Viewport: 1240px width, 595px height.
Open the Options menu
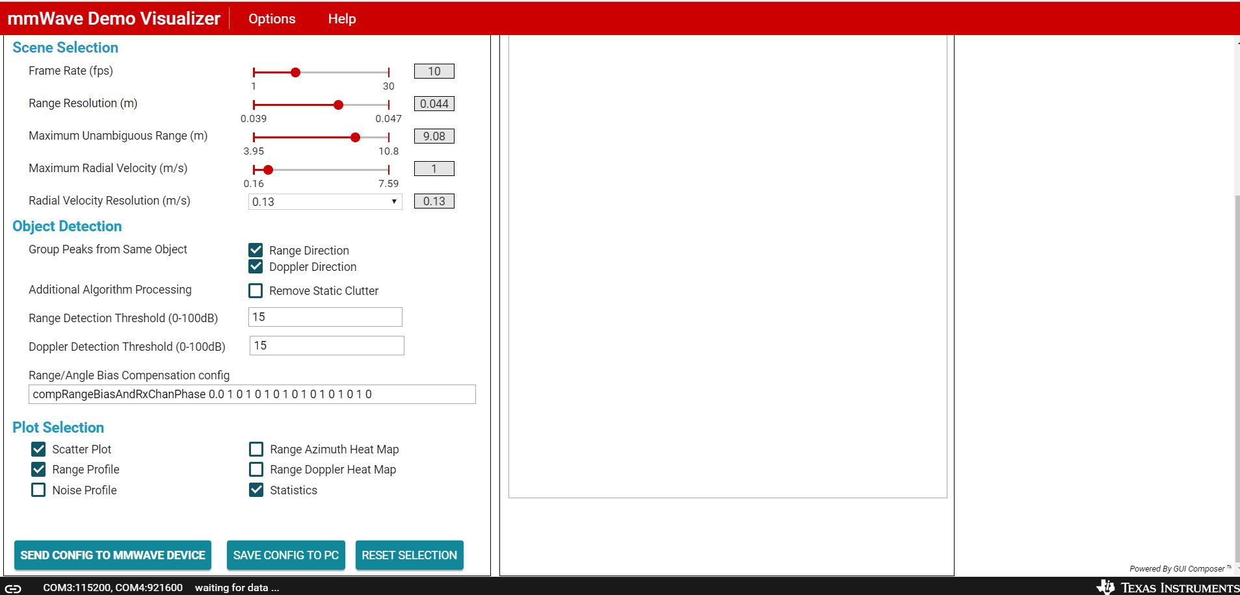coord(272,19)
